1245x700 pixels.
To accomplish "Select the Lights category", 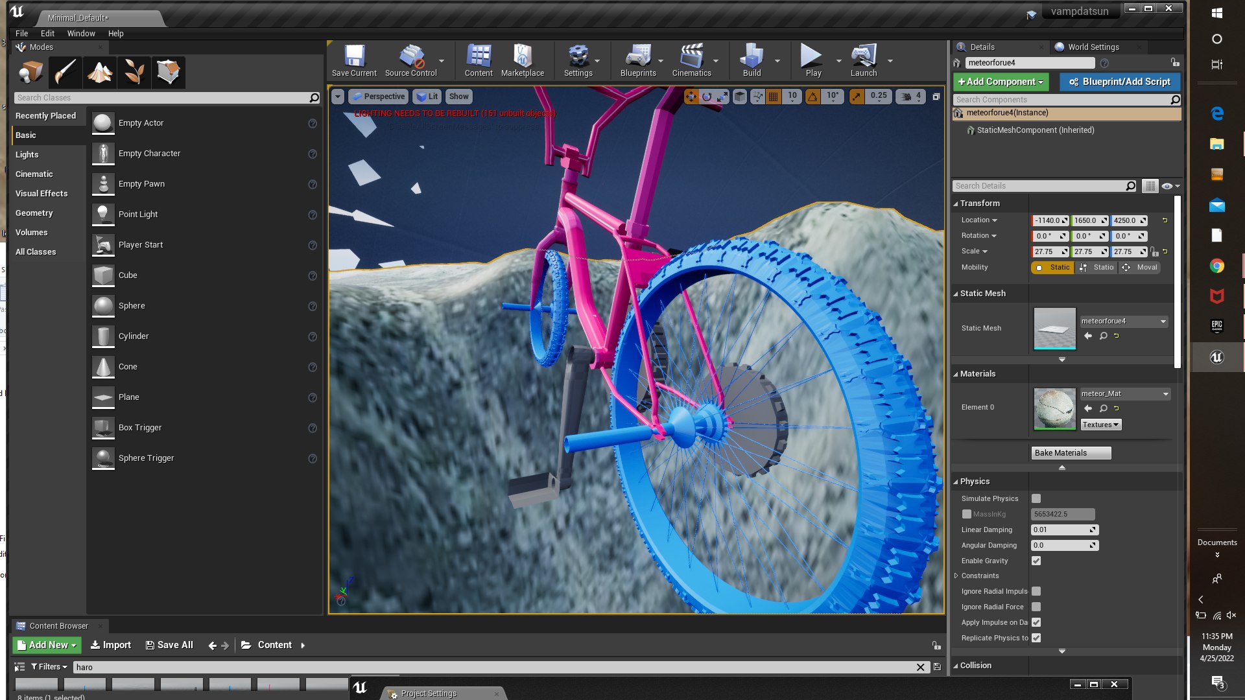I will pos(27,154).
